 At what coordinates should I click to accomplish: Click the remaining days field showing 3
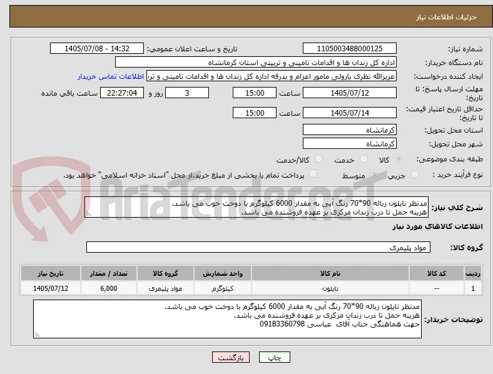pos(187,93)
